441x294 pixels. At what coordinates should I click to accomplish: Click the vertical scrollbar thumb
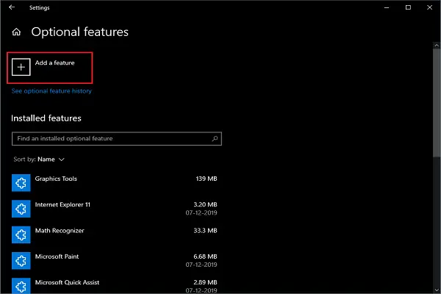(437, 103)
